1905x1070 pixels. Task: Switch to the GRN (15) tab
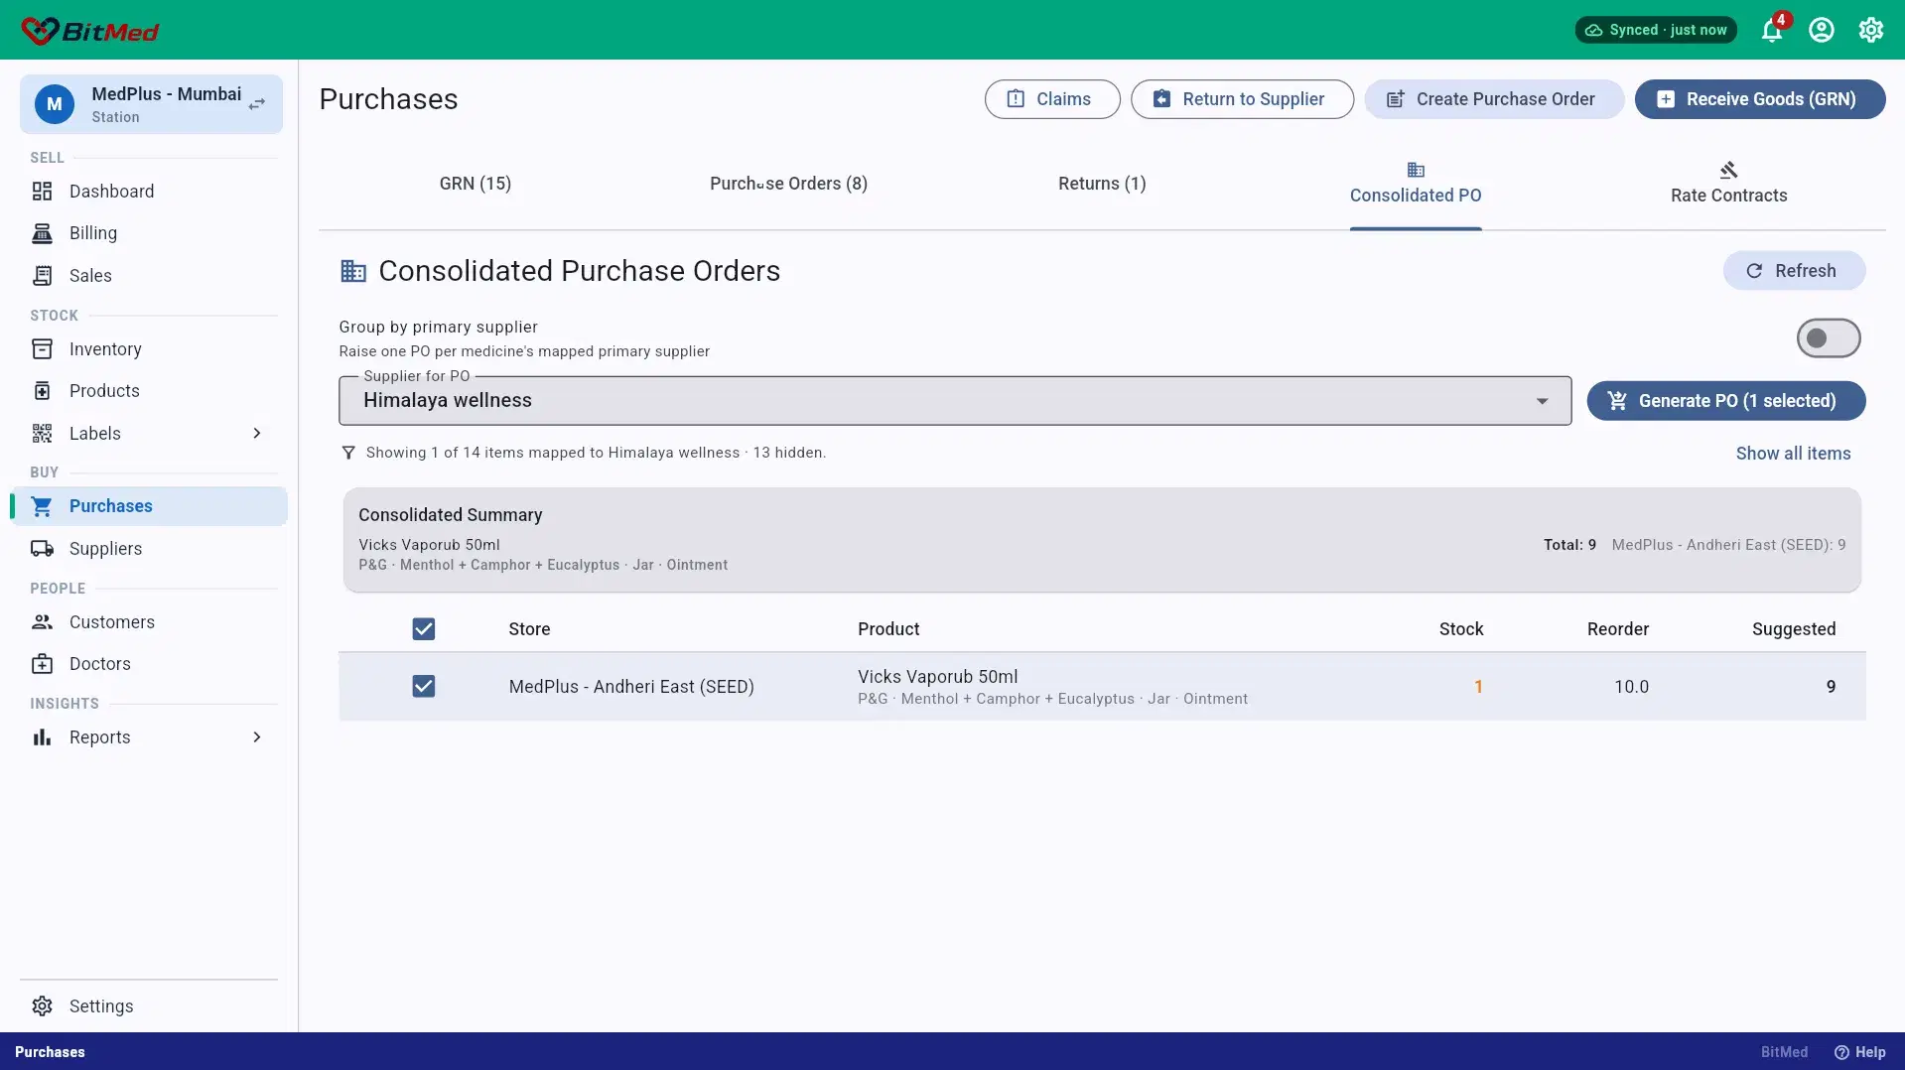476,184
